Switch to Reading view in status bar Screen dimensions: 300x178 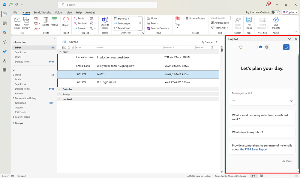point(261,176)
